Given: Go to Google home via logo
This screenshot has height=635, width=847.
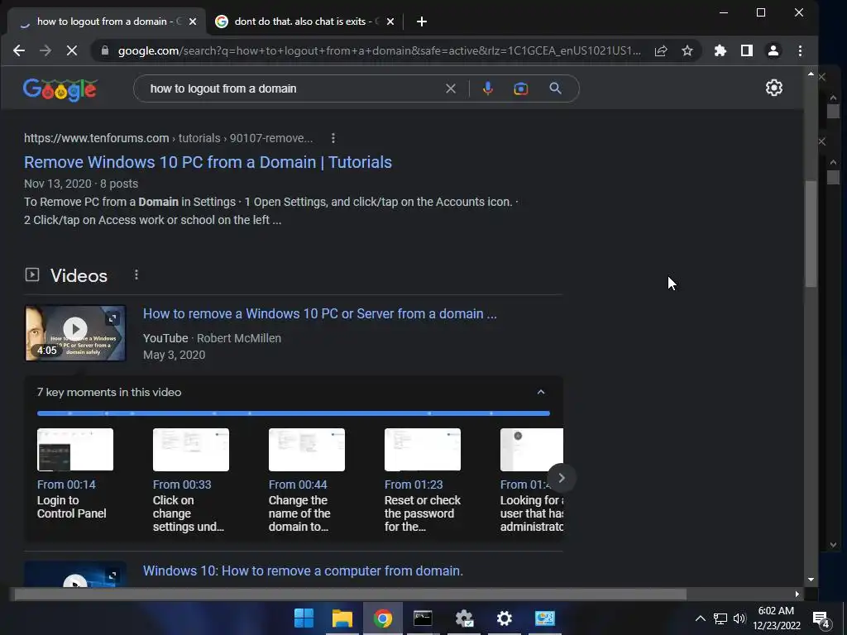Looking at the screenshot, I should (x=60, y=89).
